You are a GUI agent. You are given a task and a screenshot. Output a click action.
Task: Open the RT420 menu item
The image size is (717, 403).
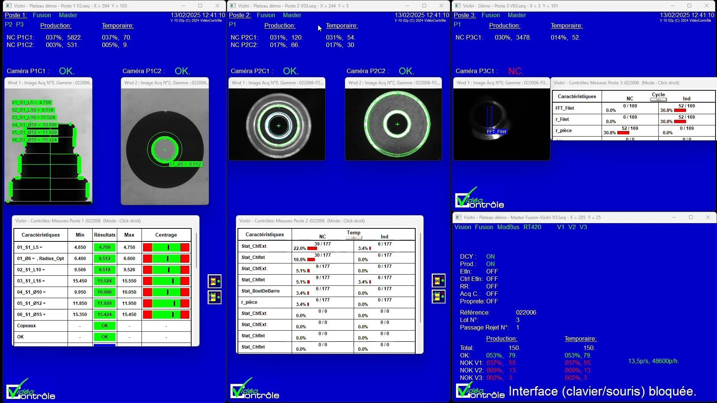point(532,227)
